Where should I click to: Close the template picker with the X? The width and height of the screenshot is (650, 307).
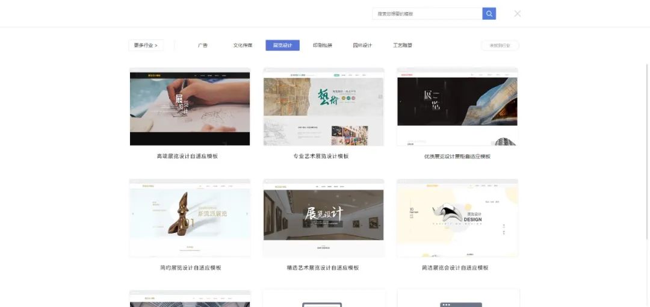[x=518, y=14]
